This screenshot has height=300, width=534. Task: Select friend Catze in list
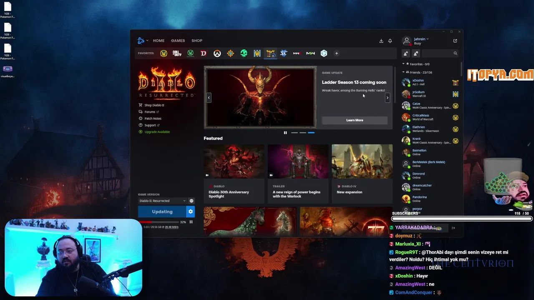pos(430,105)
